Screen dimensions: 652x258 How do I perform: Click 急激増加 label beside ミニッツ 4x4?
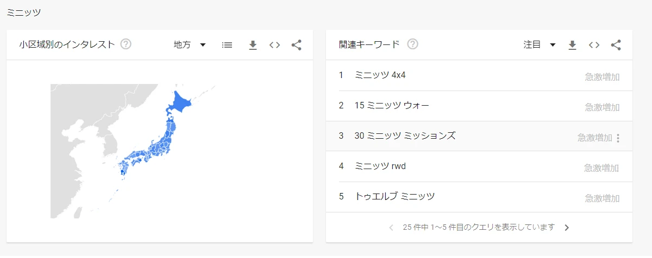click(x=602, y=77)
